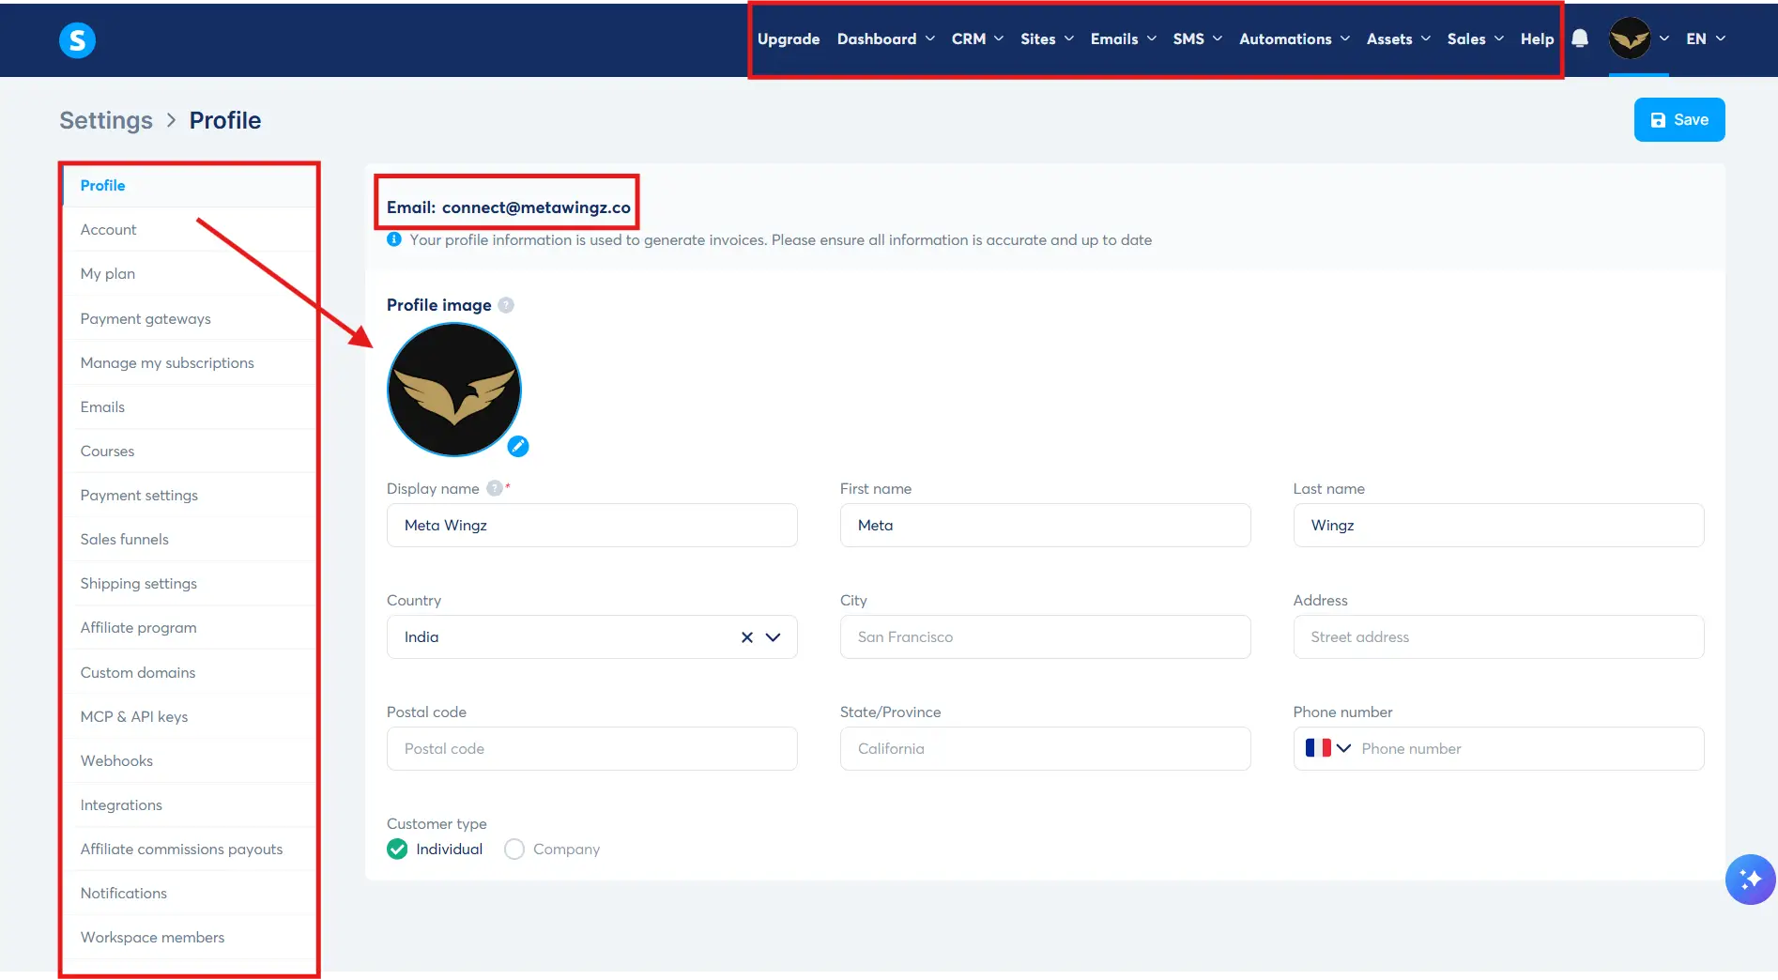
Task: Select Individual customer type
Action: point(435,849)
